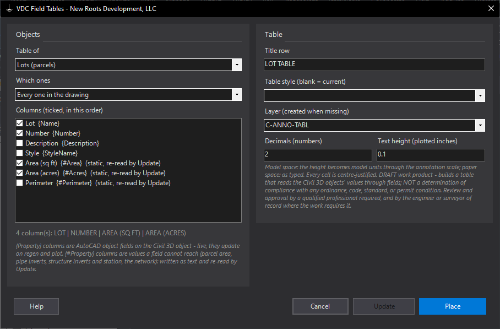This screenshot has height=329, width=500.
Task: Click the 'Title row' label
Action: 277,51
